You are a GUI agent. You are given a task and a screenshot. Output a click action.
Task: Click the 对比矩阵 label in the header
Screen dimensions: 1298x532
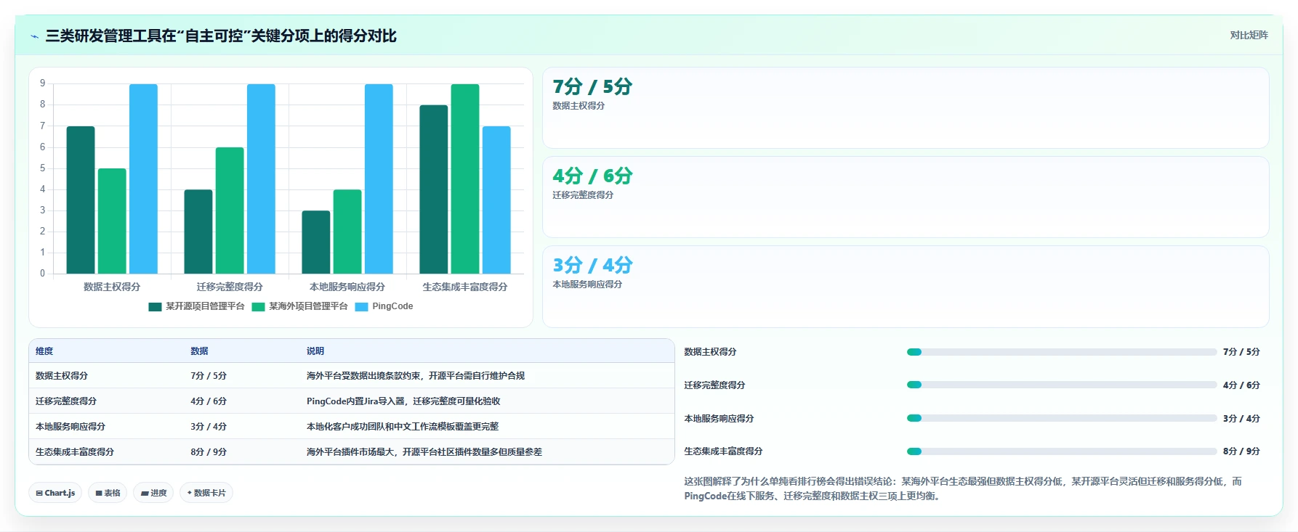(1249, 35)
